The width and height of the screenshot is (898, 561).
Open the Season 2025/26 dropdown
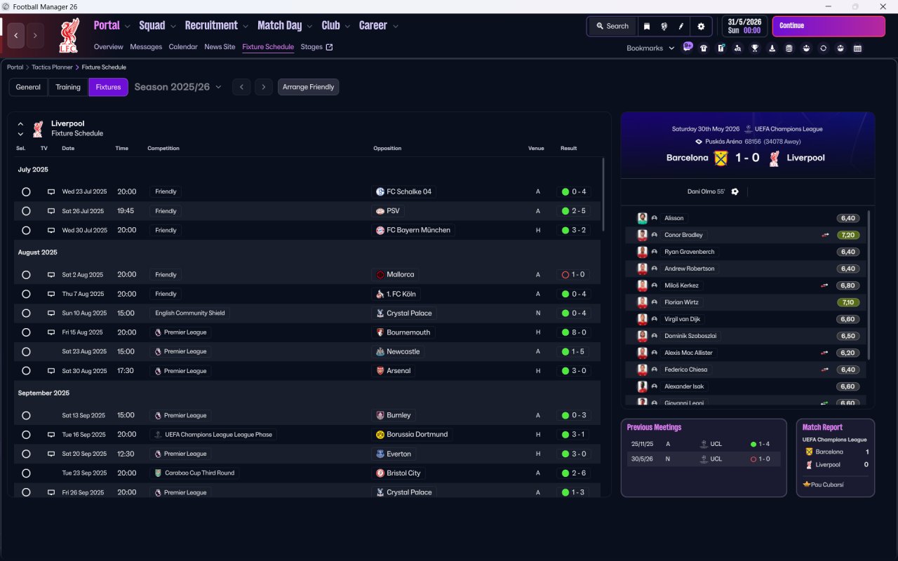tap(177, 87)
